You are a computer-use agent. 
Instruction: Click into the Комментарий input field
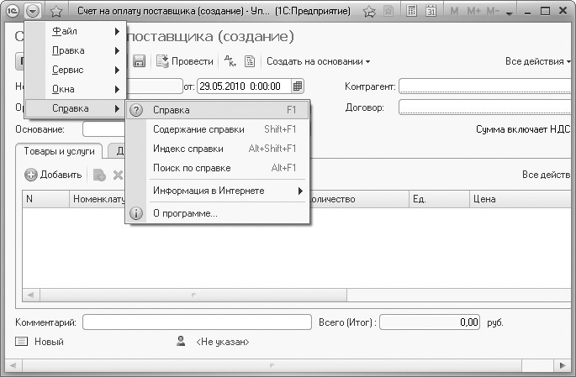click(197, 322)
